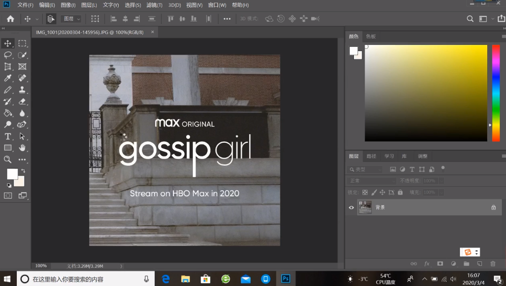Select the Hand tool
506x286 pixels.
(x=22, y=148)
